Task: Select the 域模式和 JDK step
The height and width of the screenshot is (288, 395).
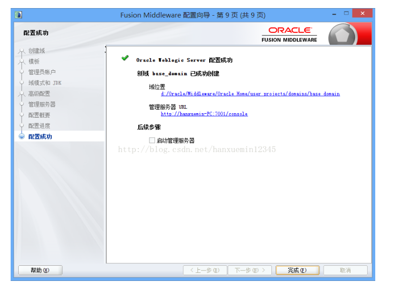Action: click(45, 83)
